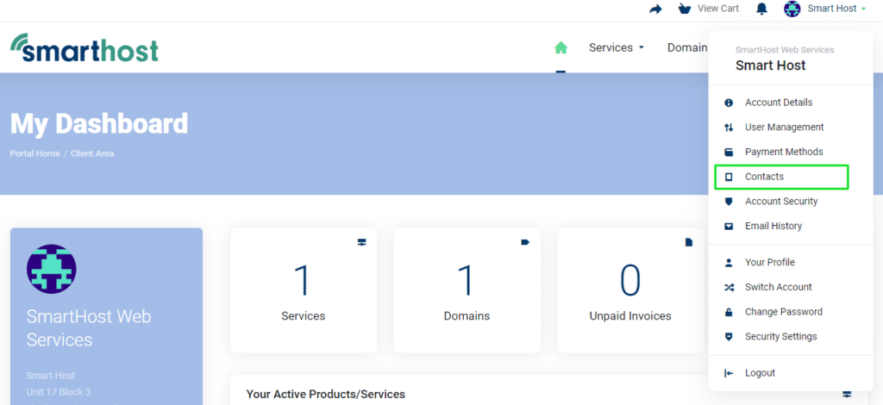This screenshot has height=405, width=883.
Task: Open Payment Methods from the menu
Action: [x=781, y=152]
